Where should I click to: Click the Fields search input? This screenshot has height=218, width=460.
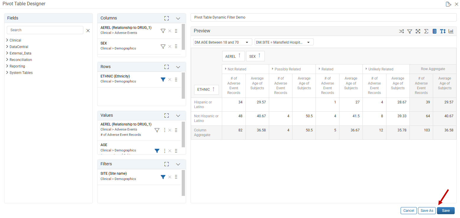pos(45,30)
